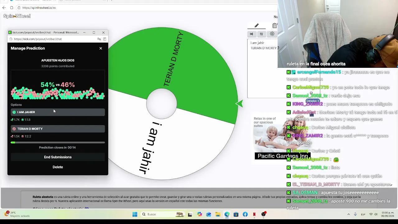Screen dimensions: 398x224
Task: Open the Windows Start menu
Action: 135,214
